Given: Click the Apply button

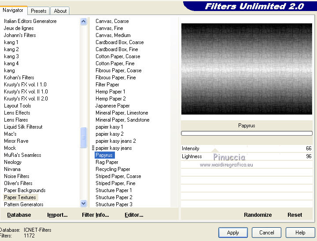Looking at the screenshot, I should (233, 233).
